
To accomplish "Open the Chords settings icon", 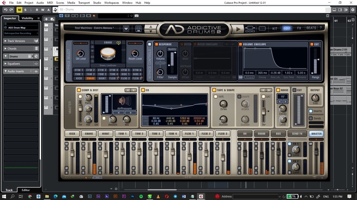I will pyautogui.click(x=36, y=49).
